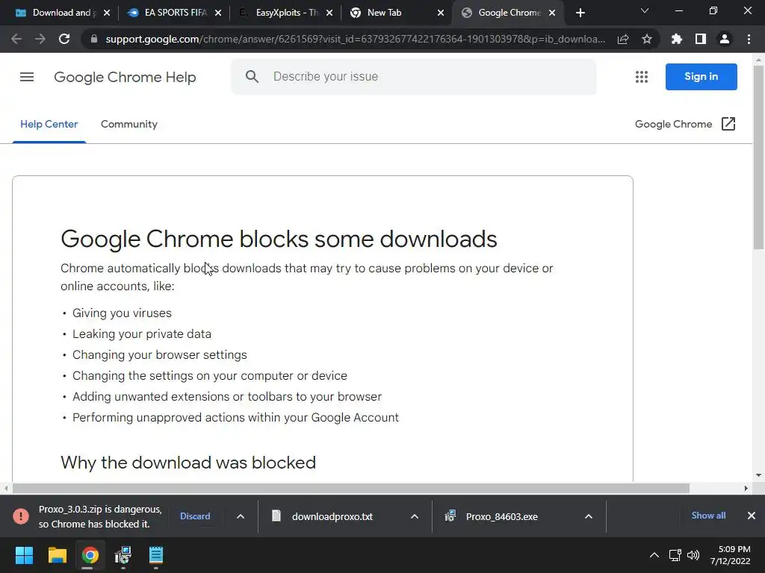Bookmark this page with the star icon
Image resolution: width=765 pixels, height=573 pixels.
point(647,39)
